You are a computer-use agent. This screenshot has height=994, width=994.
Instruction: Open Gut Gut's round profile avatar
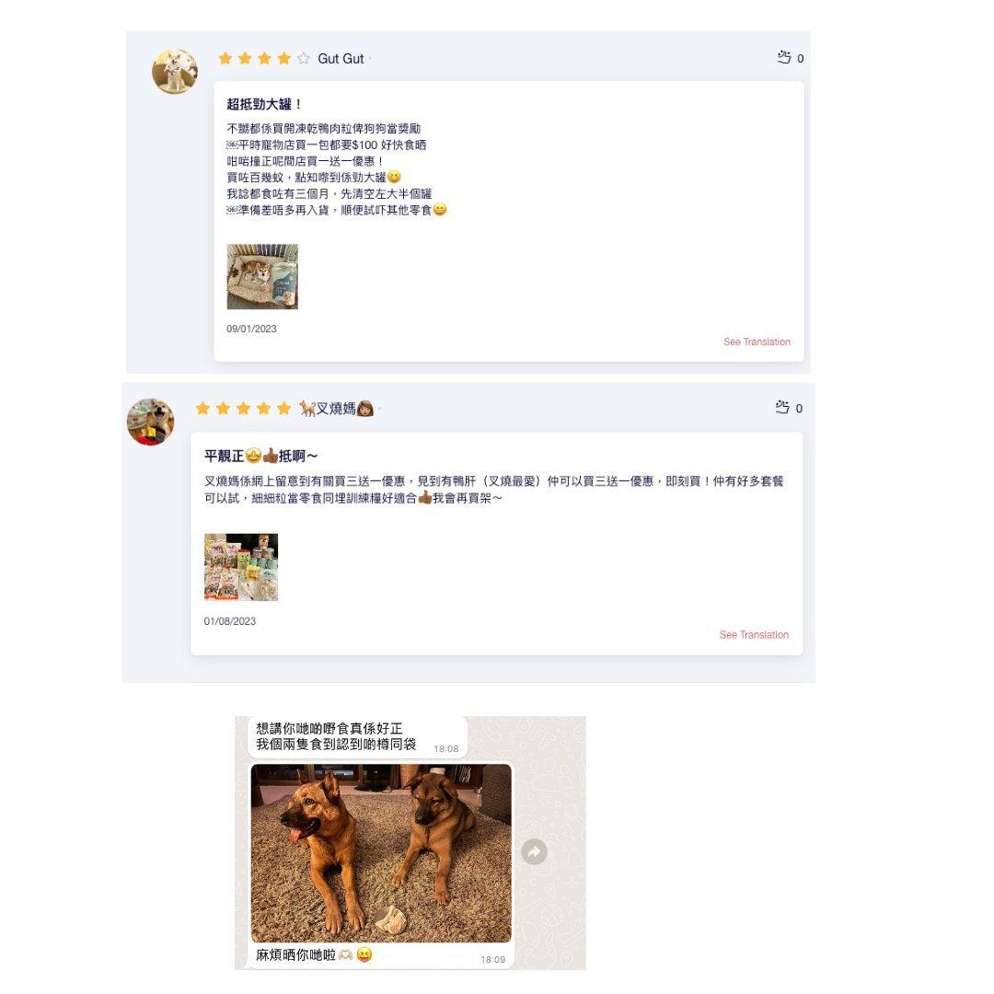click(175, 72)
